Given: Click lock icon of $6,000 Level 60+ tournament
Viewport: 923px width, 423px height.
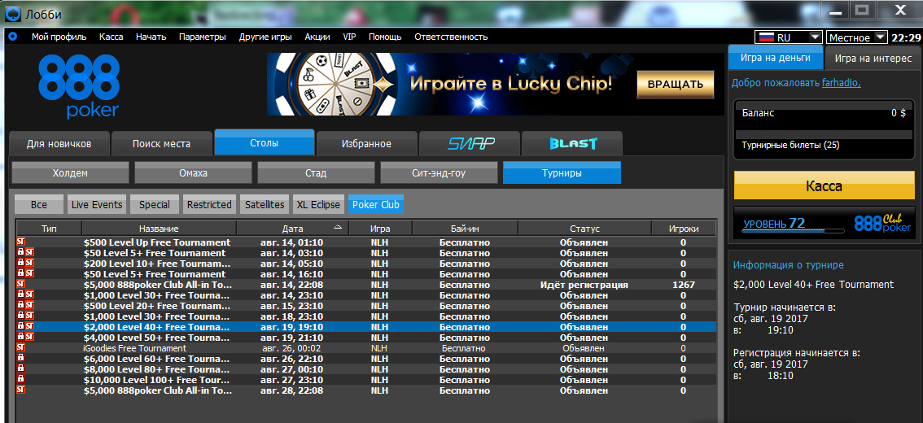Looking at the screenshot, I should (20, 358).
